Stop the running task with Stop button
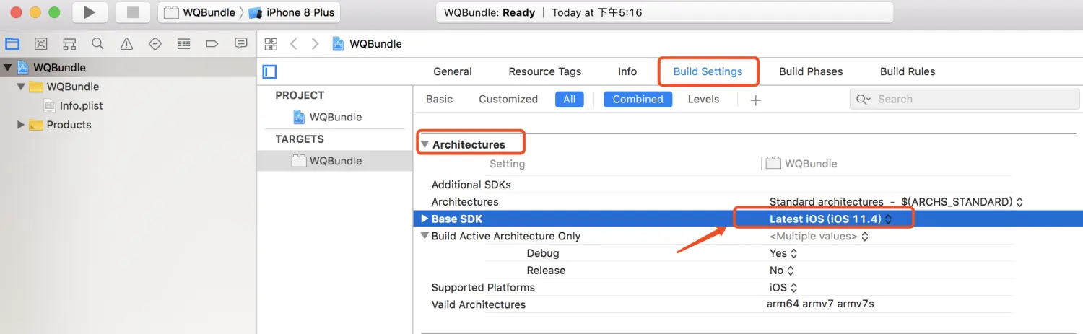 [133, 12]
